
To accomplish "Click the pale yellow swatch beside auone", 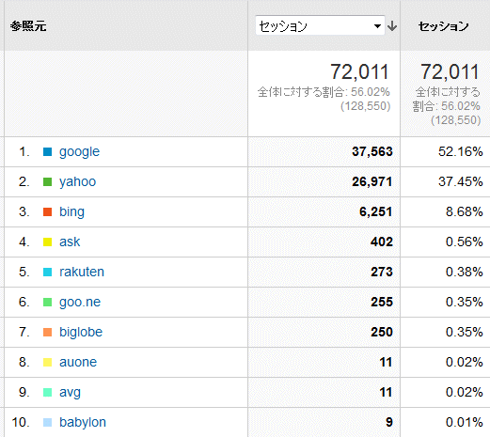I will coord(47,363).
